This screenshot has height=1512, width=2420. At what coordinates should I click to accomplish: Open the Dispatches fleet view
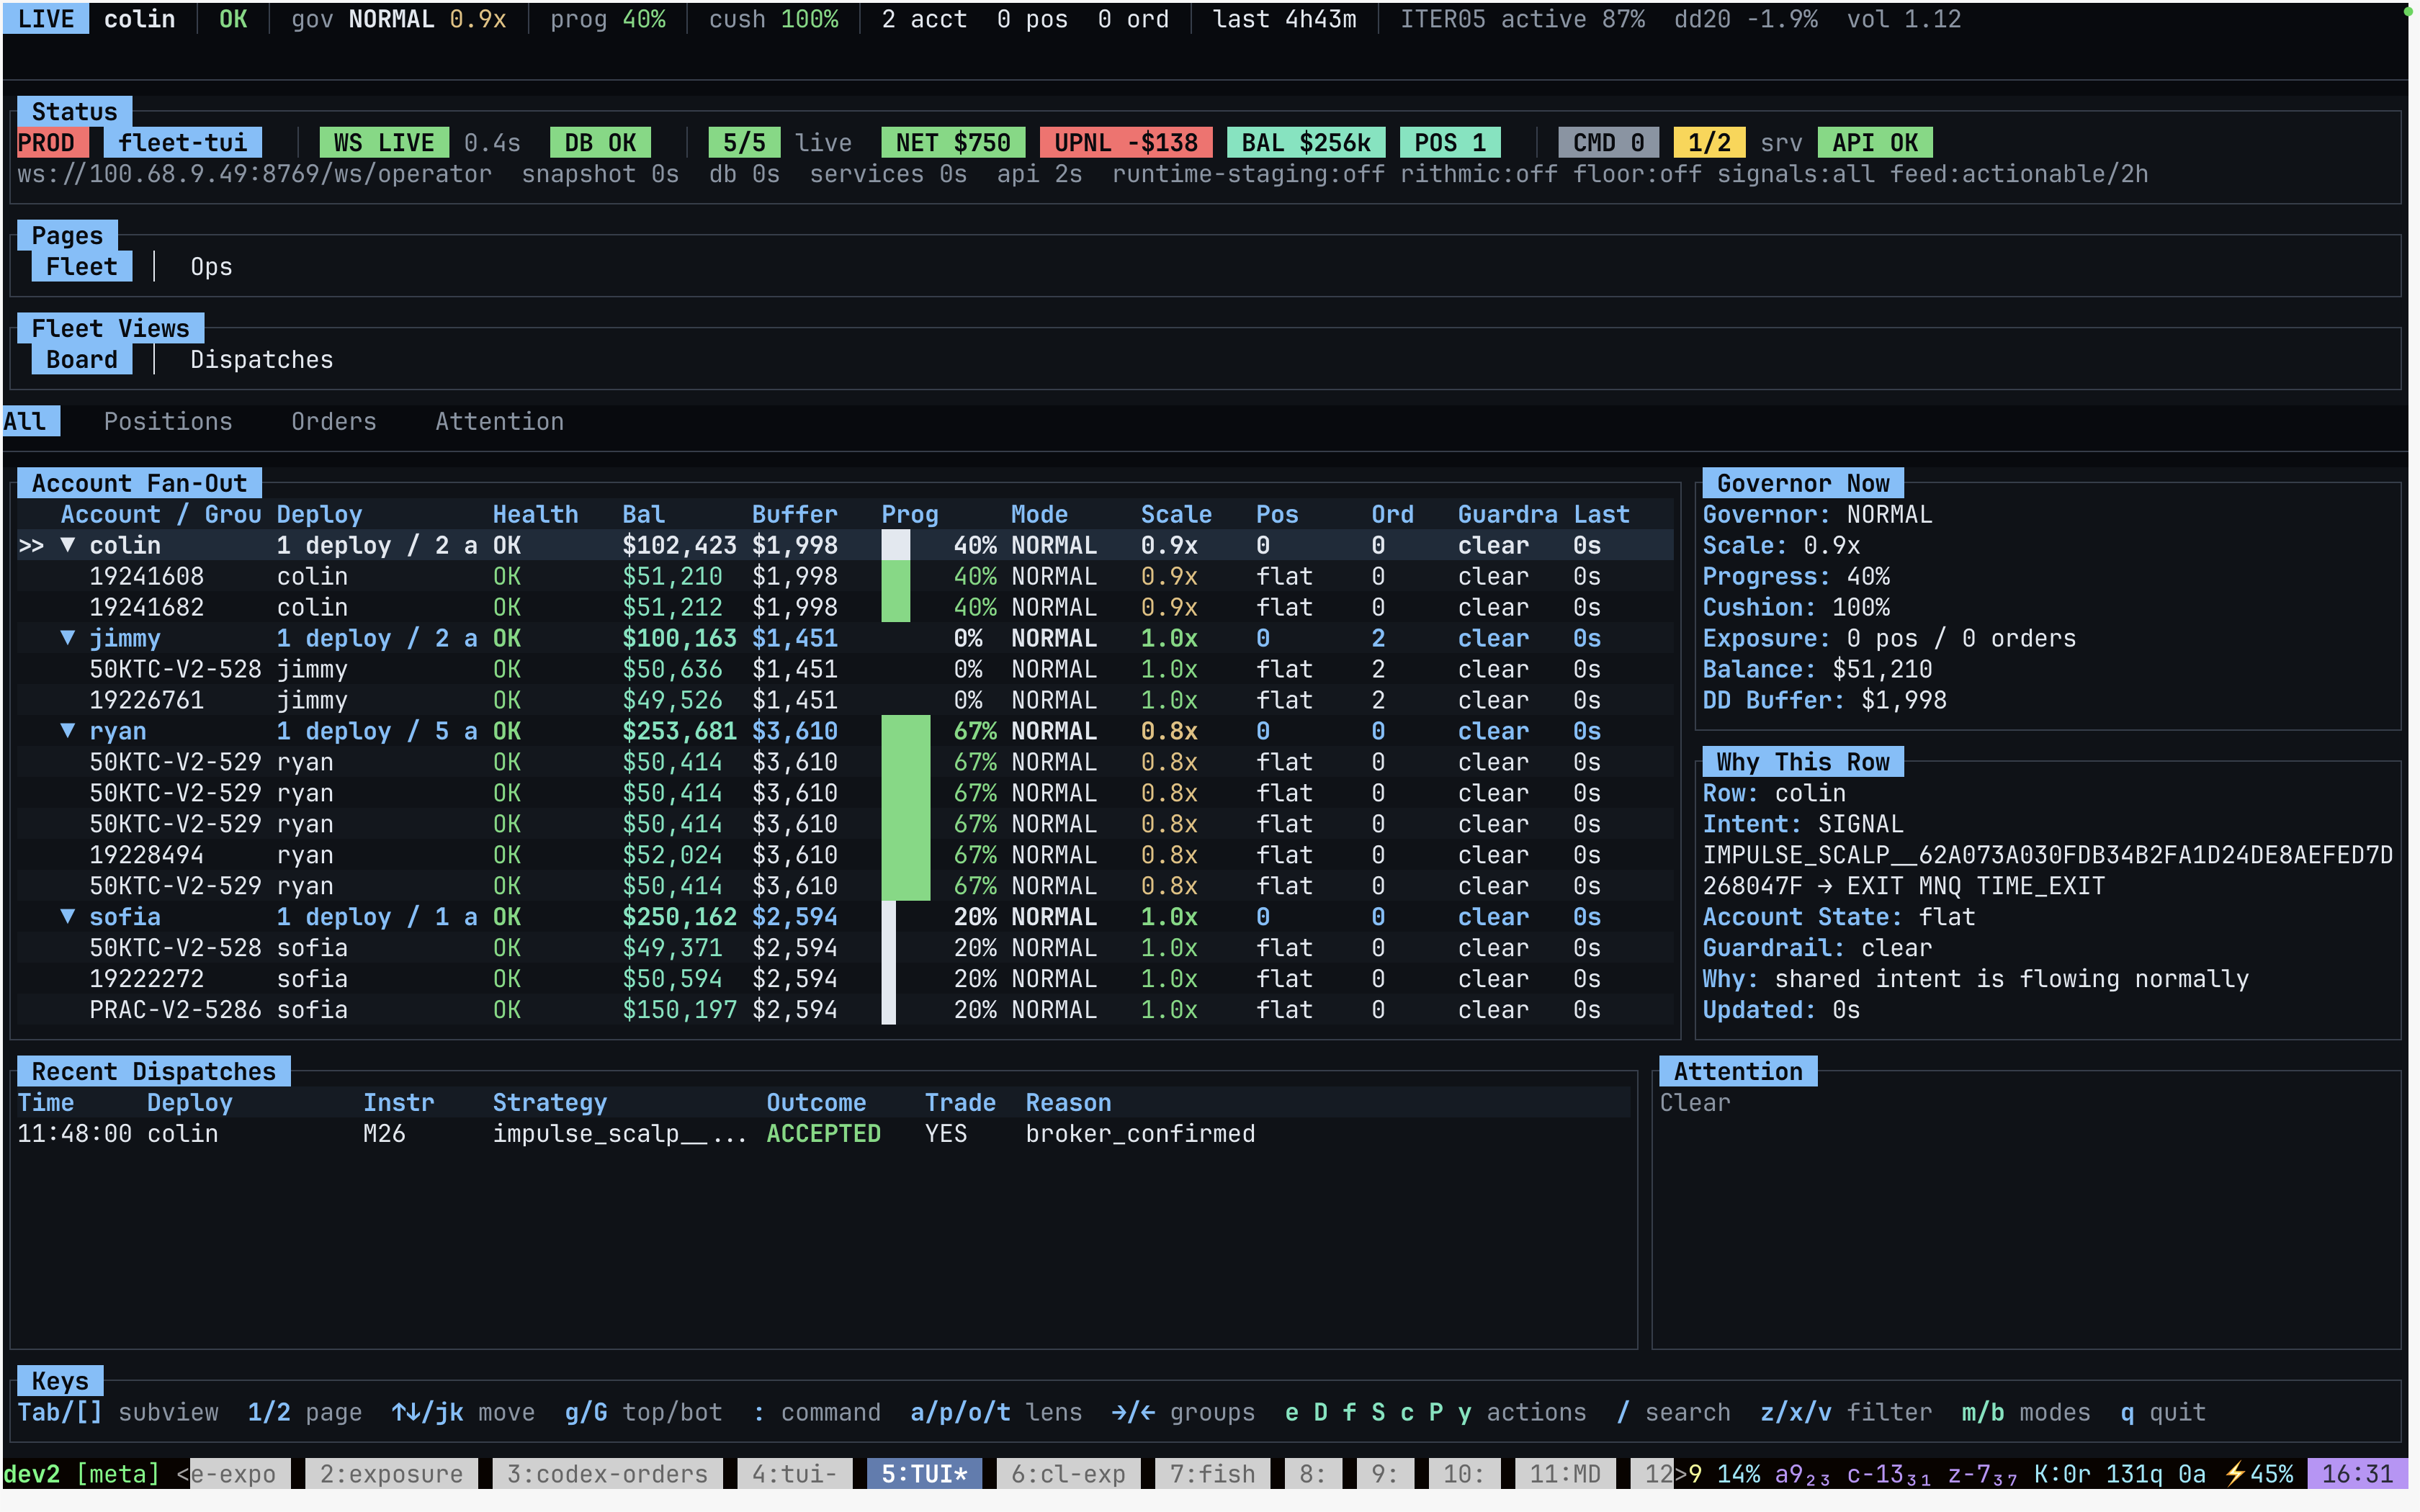tap(261, 360)
